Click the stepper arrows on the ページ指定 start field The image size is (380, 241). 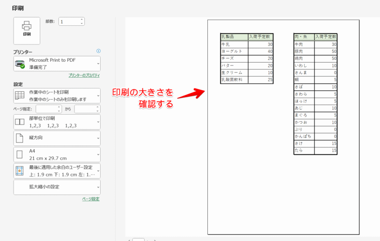[x=59, y=109]
